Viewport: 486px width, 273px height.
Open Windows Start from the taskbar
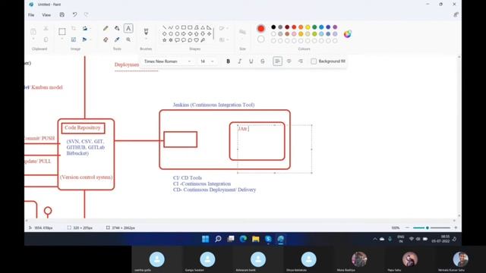(205, 239)
